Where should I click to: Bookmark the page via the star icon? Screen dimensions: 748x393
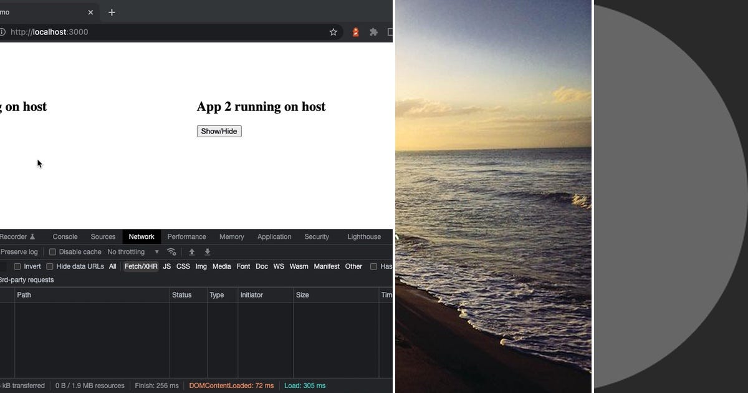coord(333,32)
